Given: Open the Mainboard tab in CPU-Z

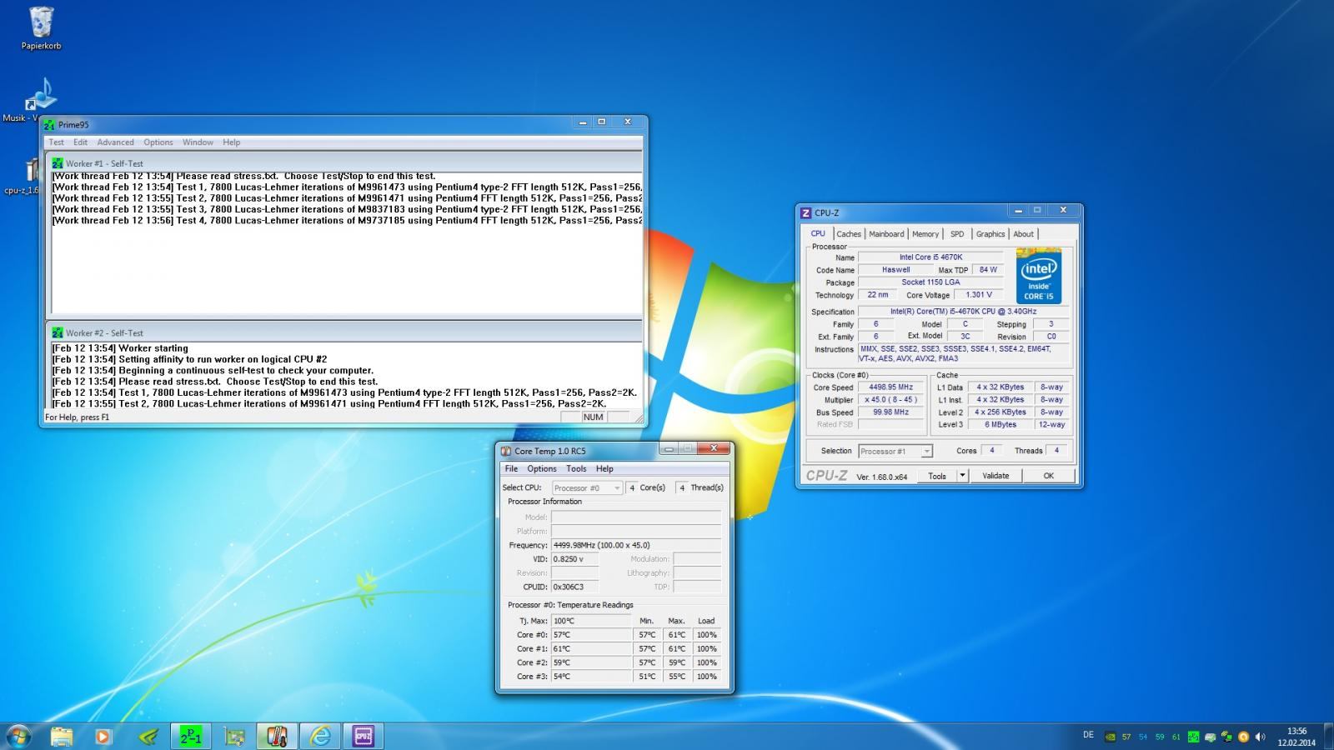Looking at the screenshot, I should point(885,234).
